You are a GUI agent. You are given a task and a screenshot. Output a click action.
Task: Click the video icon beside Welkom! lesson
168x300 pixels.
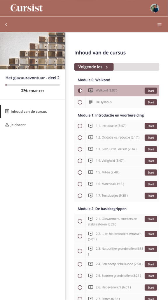(x=90, y=91)
